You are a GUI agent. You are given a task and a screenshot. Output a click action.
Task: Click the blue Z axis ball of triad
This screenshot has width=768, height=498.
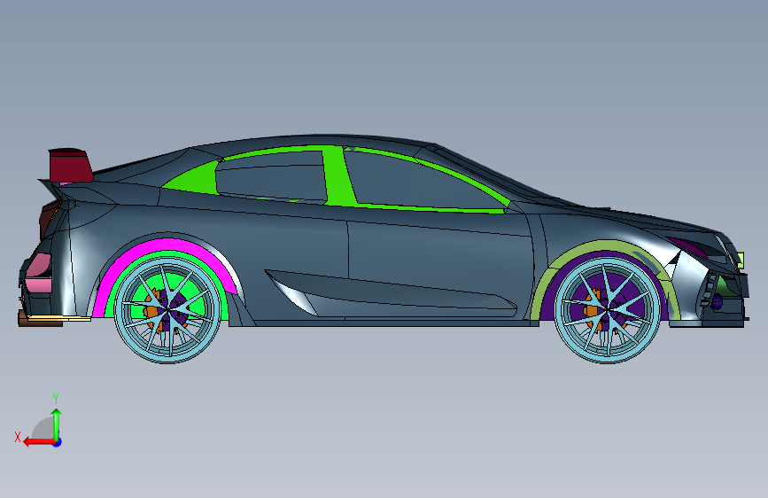click(58, 442)
